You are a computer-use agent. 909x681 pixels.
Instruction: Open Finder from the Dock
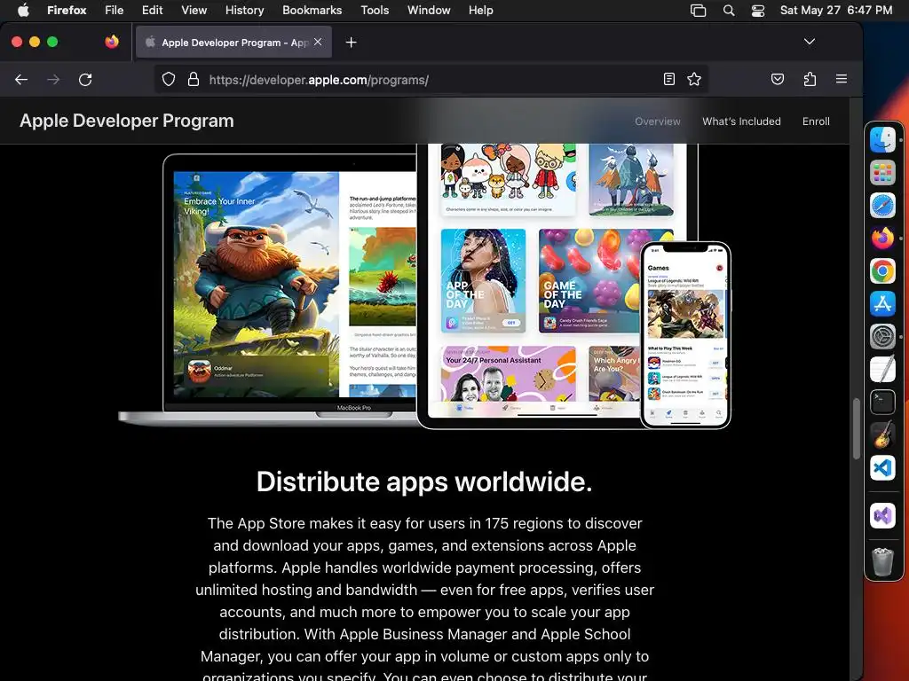pyautogui.click(x=882, y=139)
